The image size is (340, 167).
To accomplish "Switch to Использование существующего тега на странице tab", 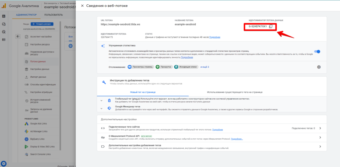I will (x=235, y=92).
